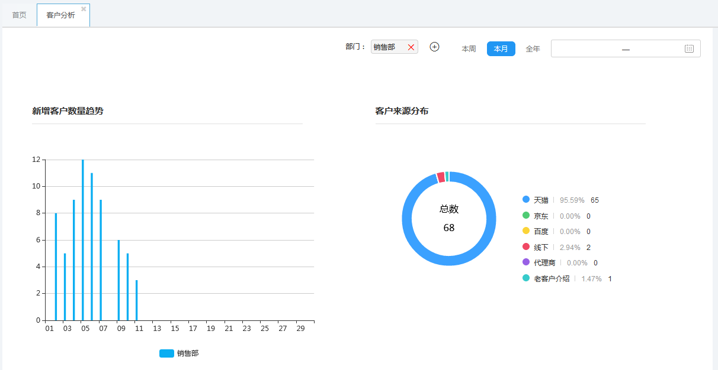Select the 全年 time range
The width and height of the screenshot is (718, 370).
pyautogui.click(x=533, y=49)
